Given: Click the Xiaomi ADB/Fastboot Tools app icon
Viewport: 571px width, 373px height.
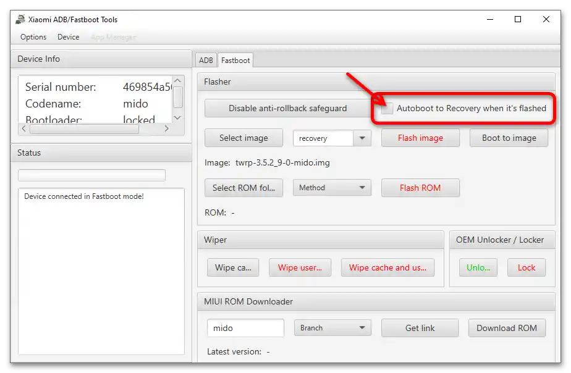Looking at the screenshot, I should click(x=20, y=19).
